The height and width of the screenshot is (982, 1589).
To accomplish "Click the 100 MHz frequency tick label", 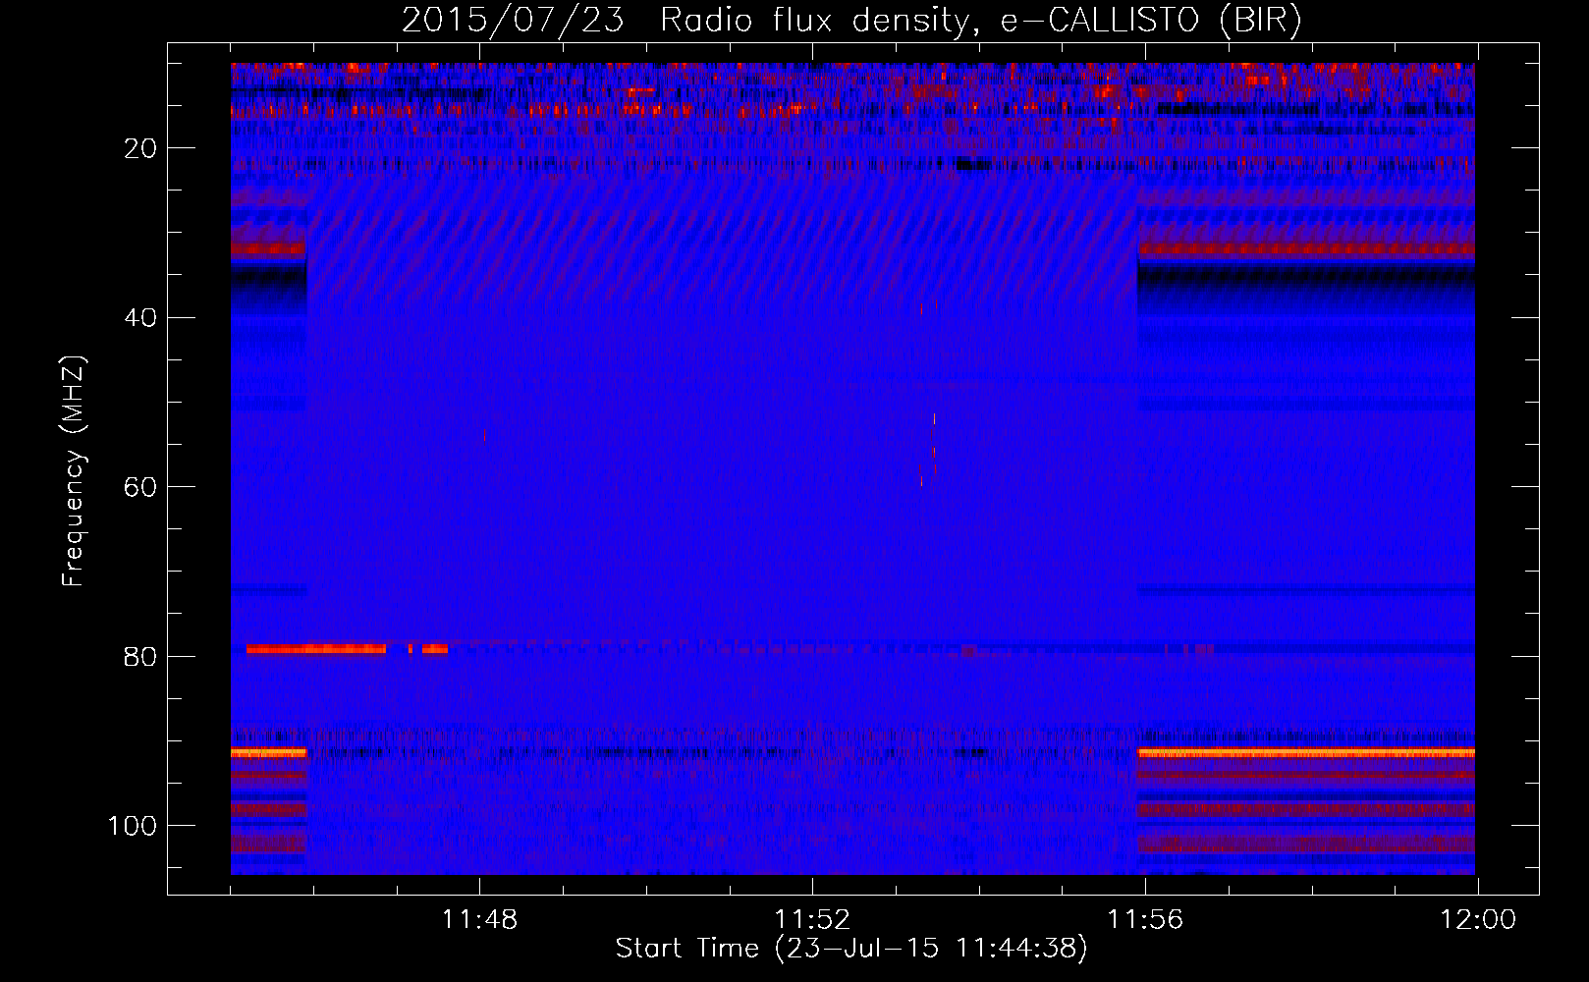I will click(x=133, y=826).
